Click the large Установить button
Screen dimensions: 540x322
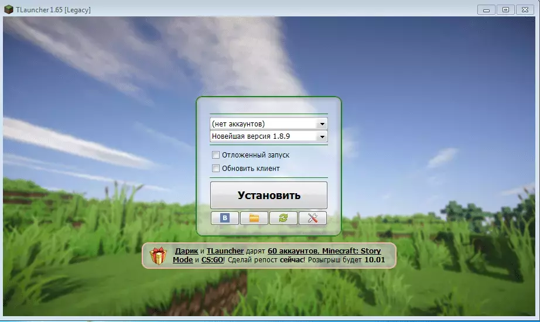point(269,196)
